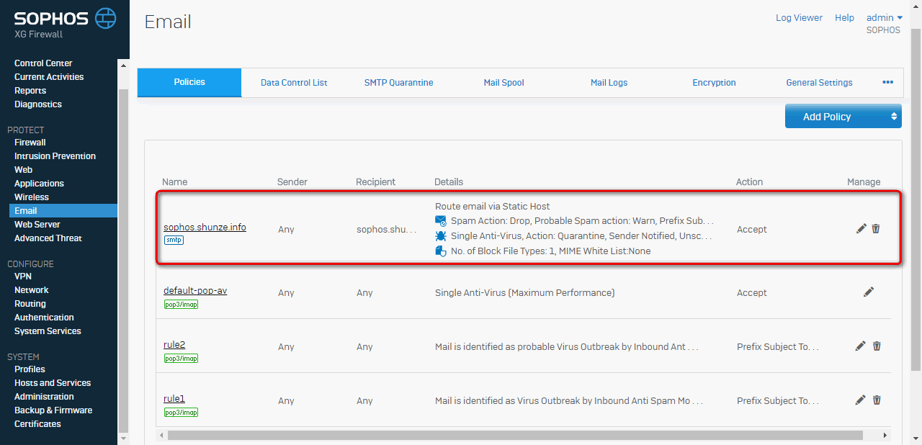Open Profiles in the sidebar
Screen dimensions: 922x445
(x=30, y=369)
